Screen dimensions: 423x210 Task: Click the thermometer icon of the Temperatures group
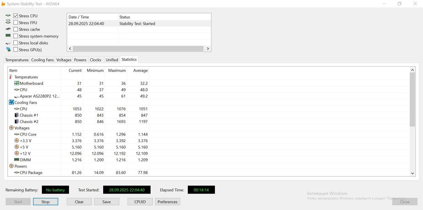click(x=11, y=77)
